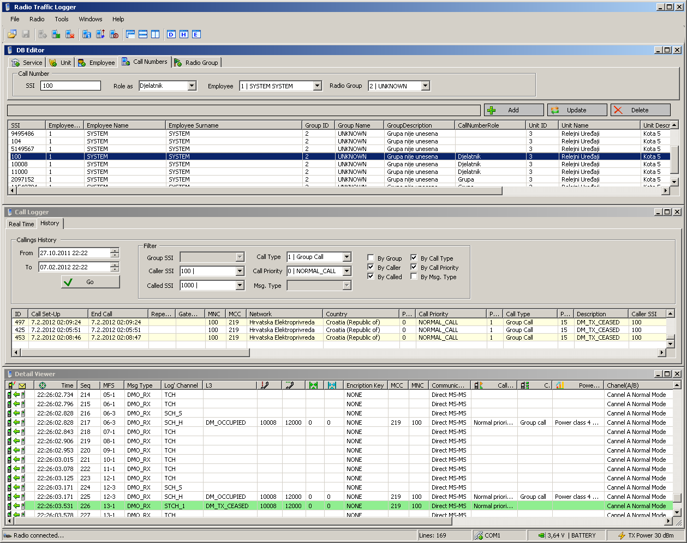Uncheck the By Call Priority checkbox
687x543 pixels.
pos(414,267)
